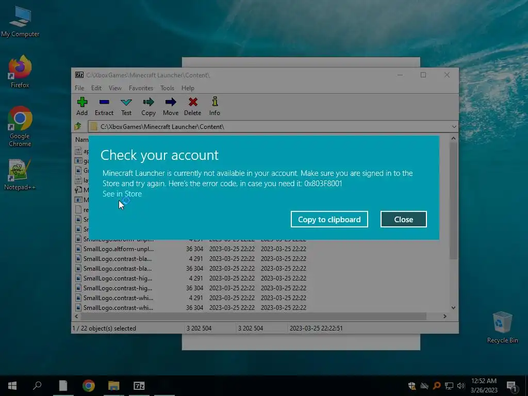
Task: Open Notepad++ desktop icon
Action: tap(20, 175)
